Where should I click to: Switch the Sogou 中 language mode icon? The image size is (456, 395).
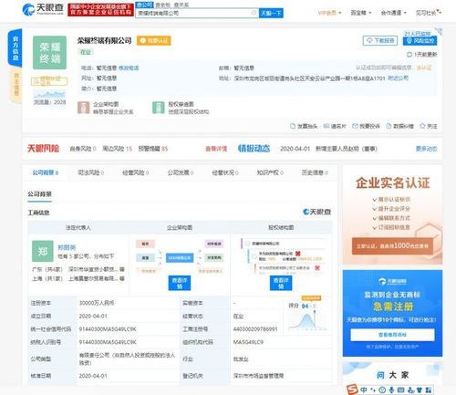click(364, 390)
